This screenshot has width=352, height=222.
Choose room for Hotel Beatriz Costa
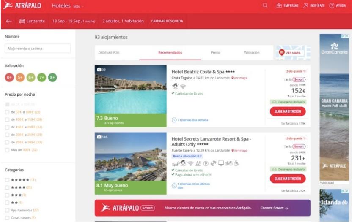pyautogui.click(x=288, y=111)
